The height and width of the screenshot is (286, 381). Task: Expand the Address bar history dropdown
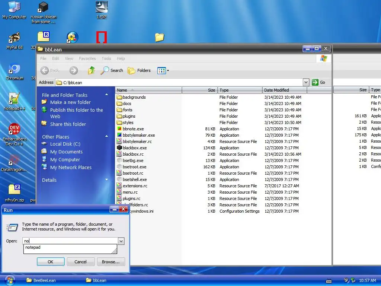point(306,82)
